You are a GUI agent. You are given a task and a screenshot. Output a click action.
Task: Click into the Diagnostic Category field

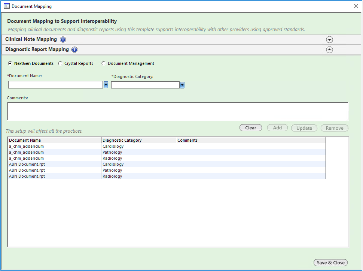145,85
